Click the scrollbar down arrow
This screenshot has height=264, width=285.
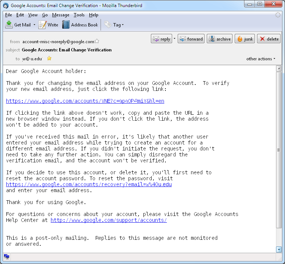pos(279,249)
